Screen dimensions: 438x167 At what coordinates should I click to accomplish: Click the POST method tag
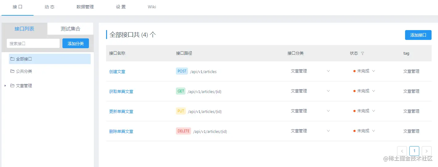pos(182,71)
